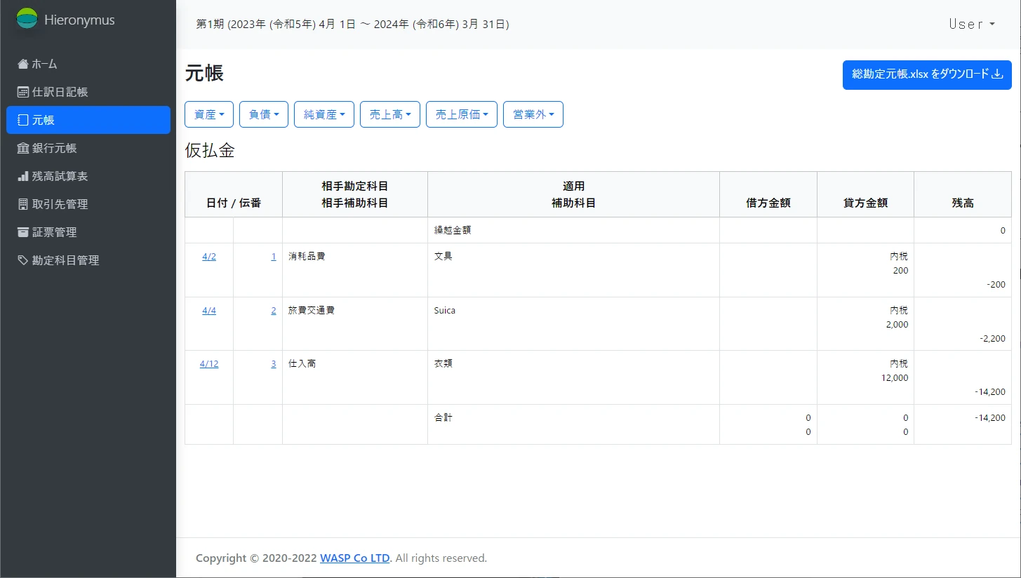Open the 売上高 dropdown
The width and height of the screenshot is (1021, 578).
click(x=390, y=114)
